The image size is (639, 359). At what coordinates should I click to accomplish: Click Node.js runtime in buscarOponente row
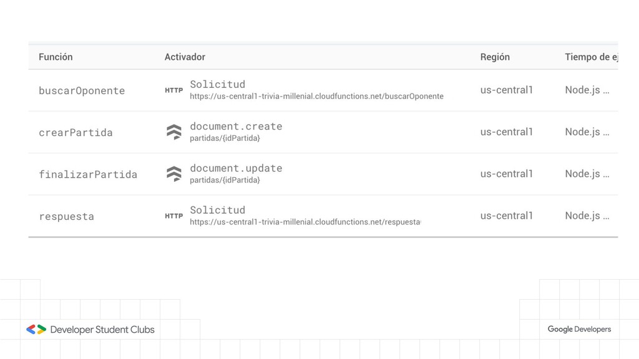point(587,90)
